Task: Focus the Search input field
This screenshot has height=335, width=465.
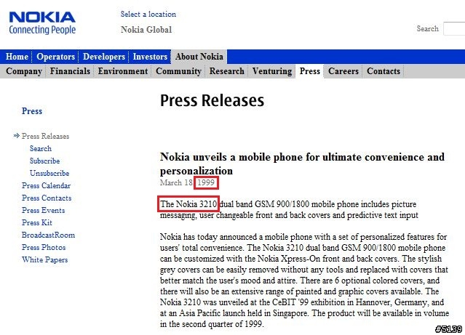Action: pos(454,29)
